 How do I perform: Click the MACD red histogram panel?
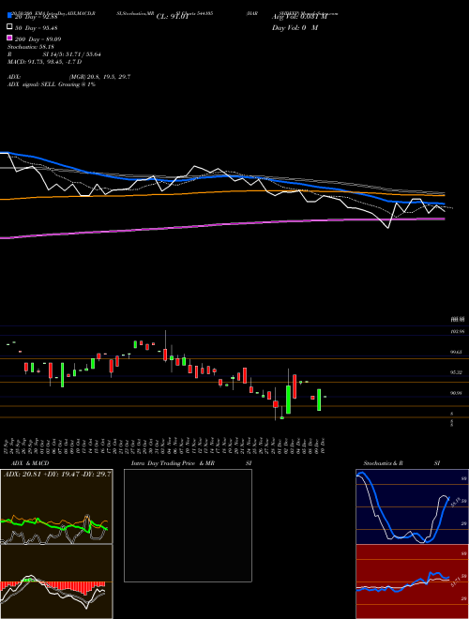pos(56,581)
